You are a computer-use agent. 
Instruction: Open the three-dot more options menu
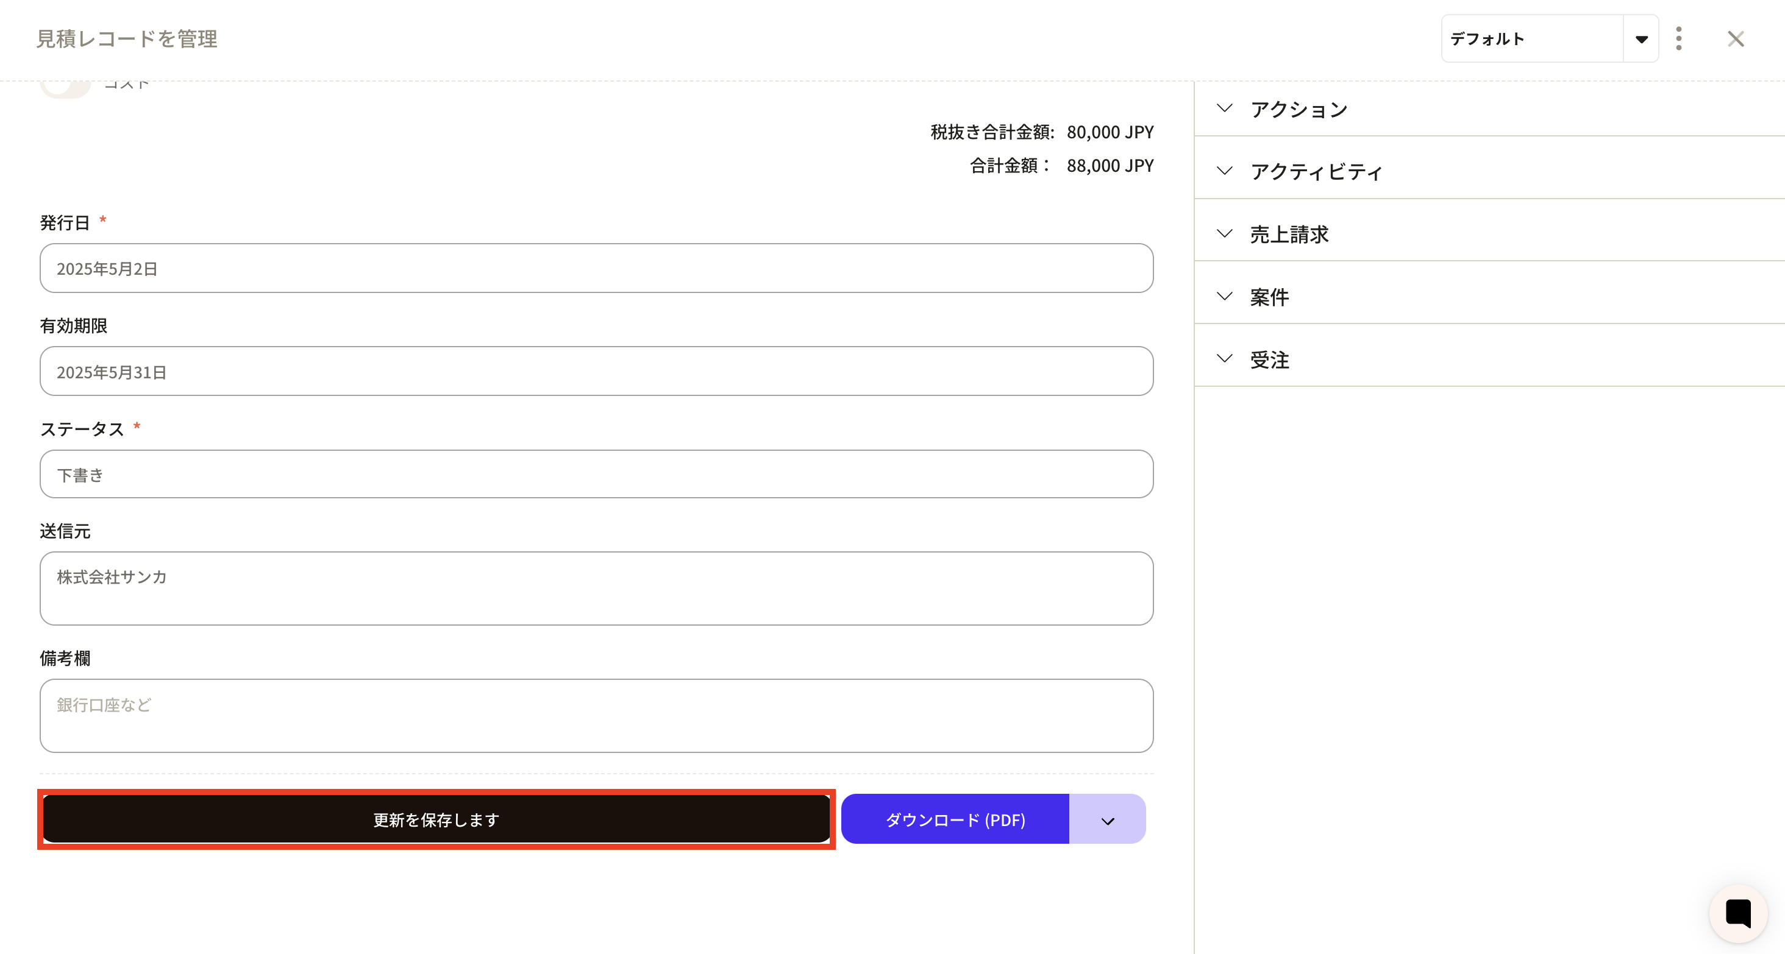1678,39
